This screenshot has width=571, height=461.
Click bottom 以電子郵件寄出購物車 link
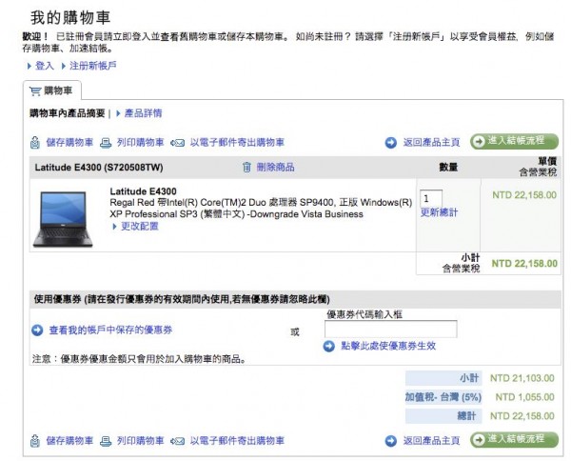pos(237,441)
